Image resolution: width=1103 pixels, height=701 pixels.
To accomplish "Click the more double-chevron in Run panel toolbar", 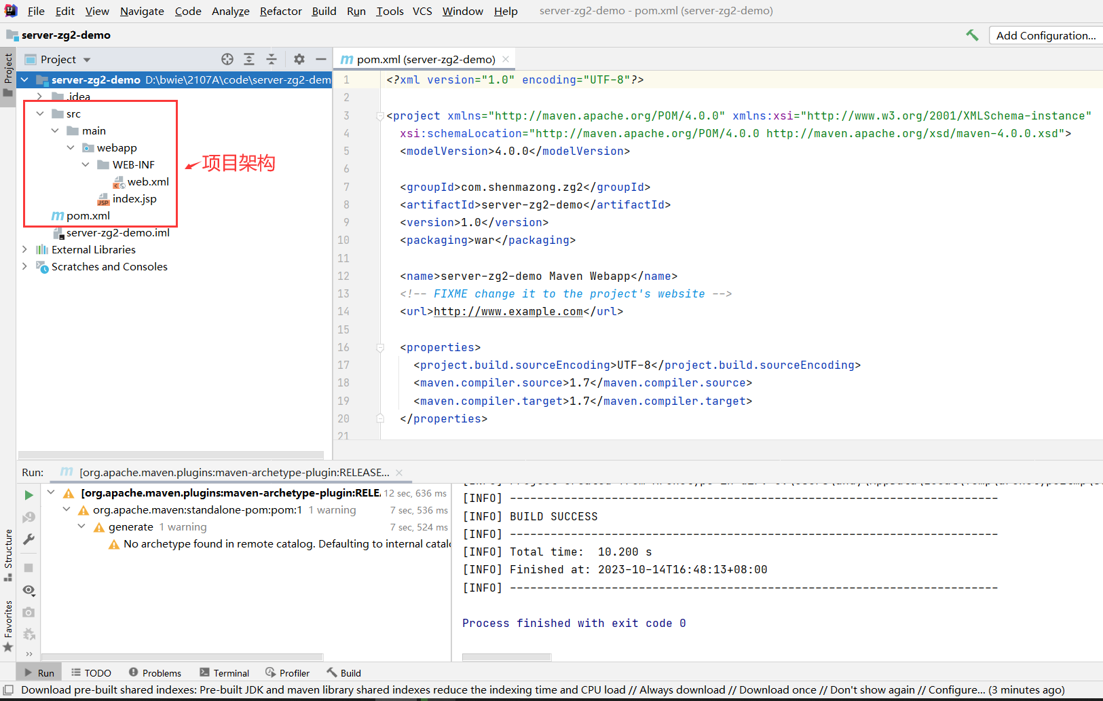I will [x=29, y=653].
